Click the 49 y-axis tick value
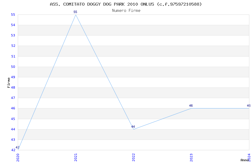The height and width of the screenshot is (163, 252). click(x=13, y=77)
